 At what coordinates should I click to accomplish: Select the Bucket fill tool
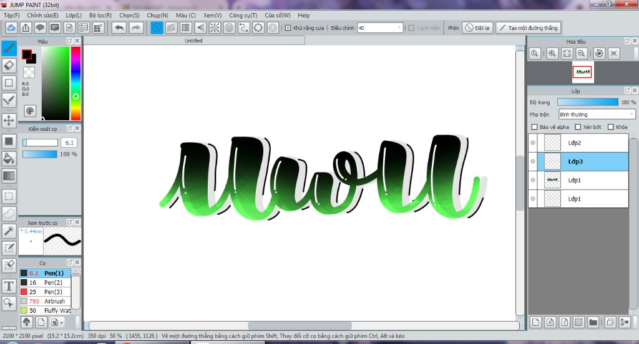pos(9,158)
